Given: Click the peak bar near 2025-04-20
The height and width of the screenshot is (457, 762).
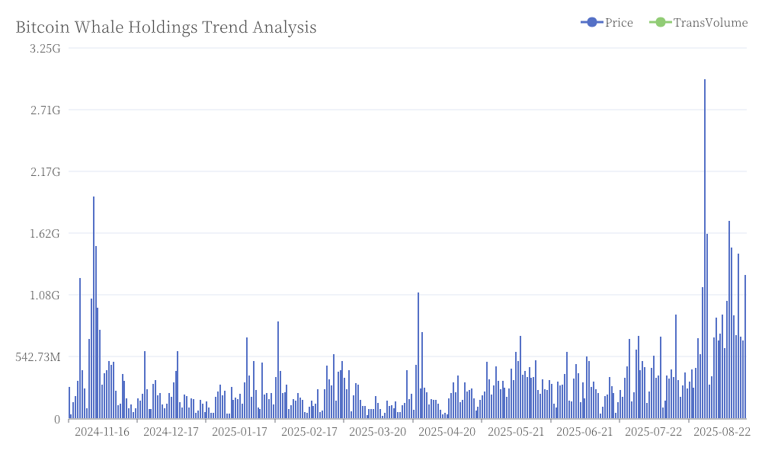Looking at the screenshot, I should [418, 356].
